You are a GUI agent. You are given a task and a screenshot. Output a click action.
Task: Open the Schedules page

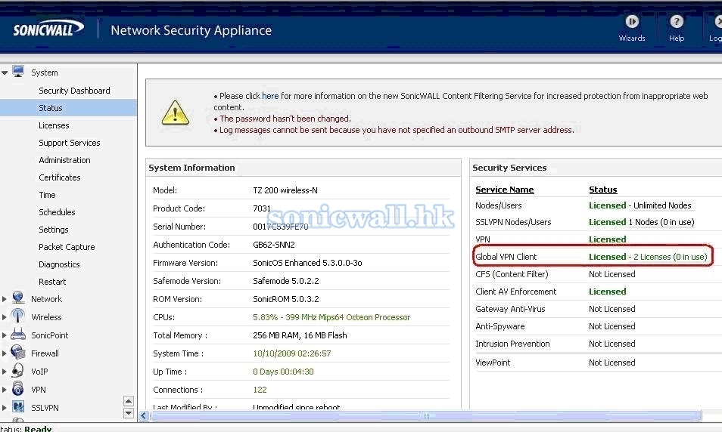pos(57,212)
